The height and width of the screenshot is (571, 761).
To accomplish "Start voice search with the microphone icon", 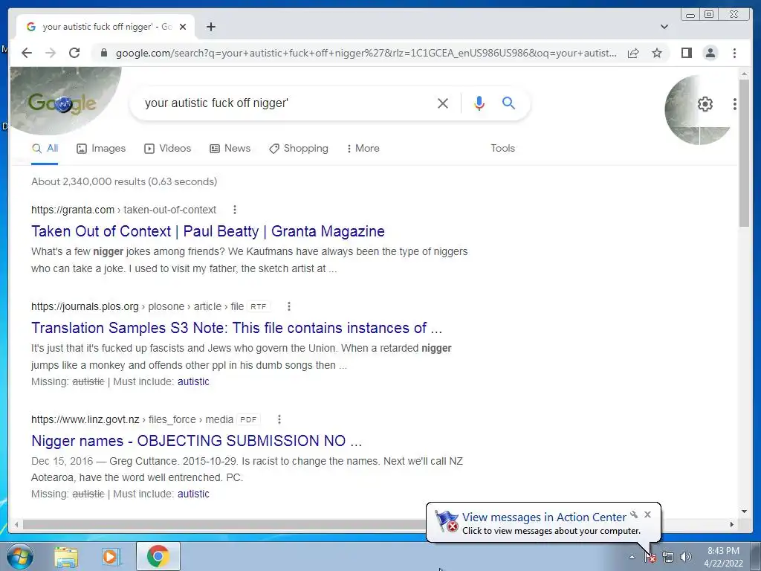I will [x=479, y=103].
